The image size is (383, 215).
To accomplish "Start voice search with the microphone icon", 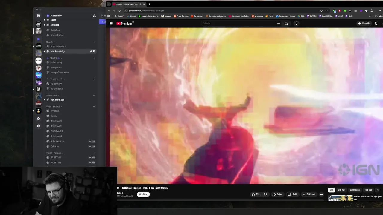I will [x=296, y=23].
